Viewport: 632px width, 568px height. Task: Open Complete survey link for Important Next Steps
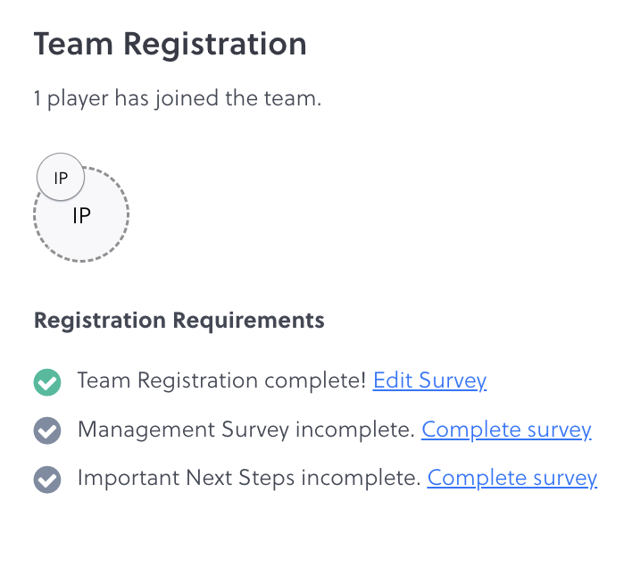(511, 478)
